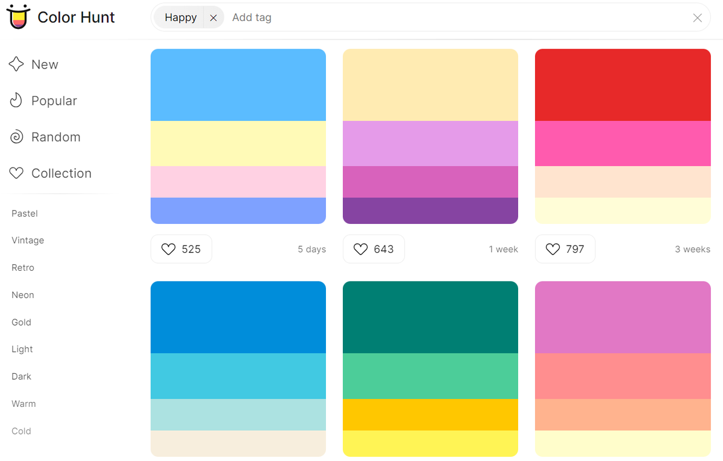Copy the light orchid swatch in 643 palette
The image size is (723, 461).
click(x=430, y=143)
